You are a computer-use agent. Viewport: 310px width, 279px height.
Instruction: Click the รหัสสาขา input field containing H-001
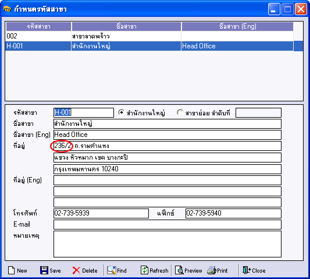[x=84, y=112]
